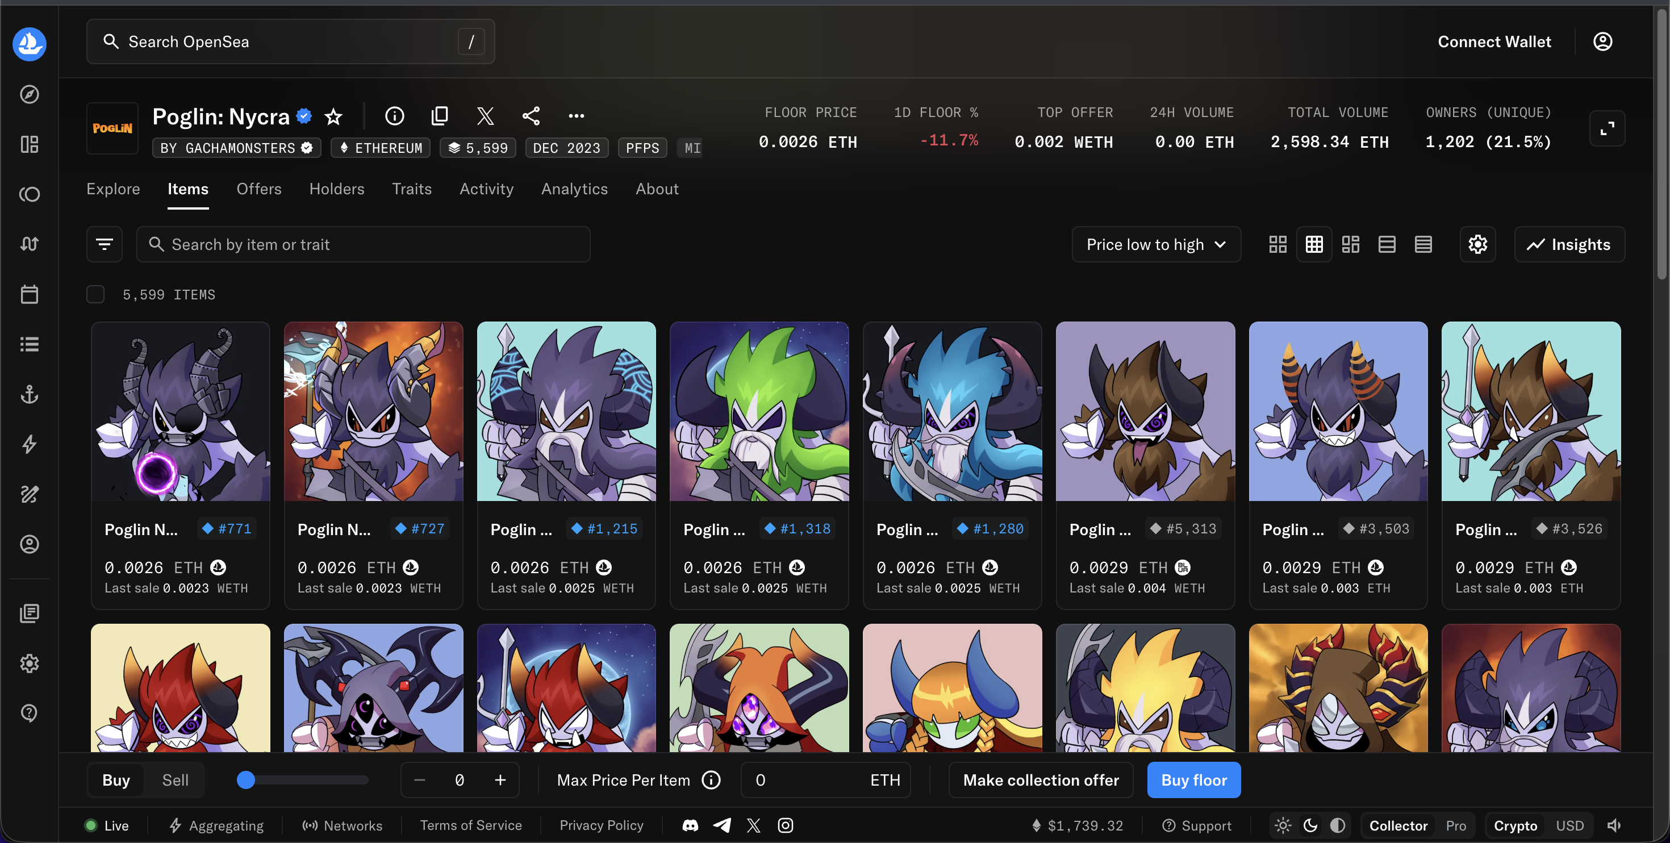Open the list activity icon in sidebar

(x=29, y=344)
